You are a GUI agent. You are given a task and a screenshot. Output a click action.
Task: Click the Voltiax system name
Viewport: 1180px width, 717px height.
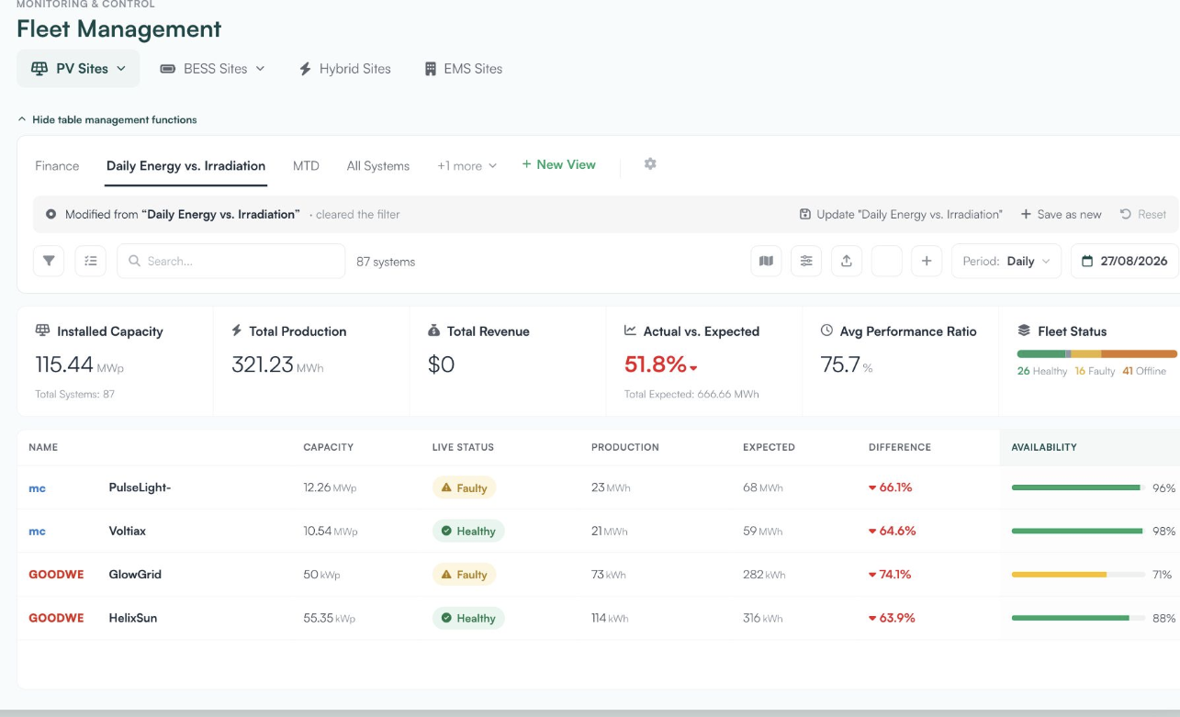pos(128,531)
